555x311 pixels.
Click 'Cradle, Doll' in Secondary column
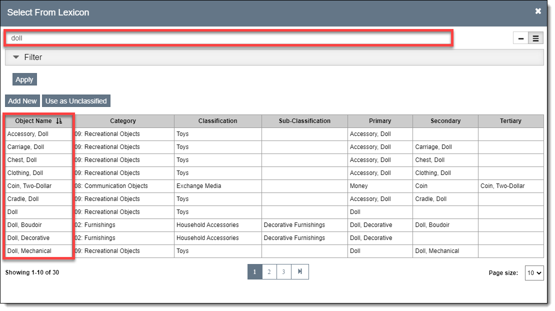click(x=431, y=199)
